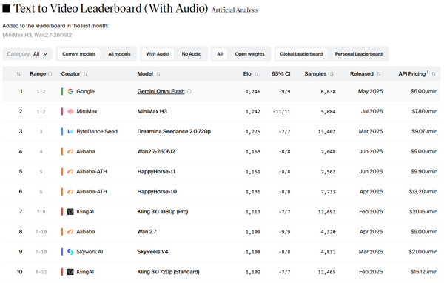Click price $20.16 /min
This screenshot has width=444, height=283.
pyautogui.click(x=423, y=212)
